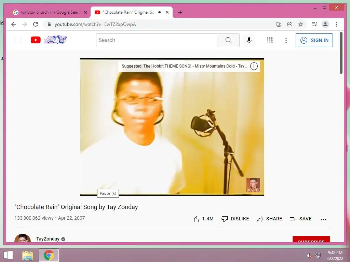Click the red SUBSCRIBE button
Image resolution: width=350 pixels, height=262 pixels.
point(311,239)
